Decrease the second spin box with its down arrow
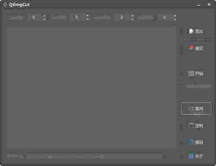 point(87,19)
